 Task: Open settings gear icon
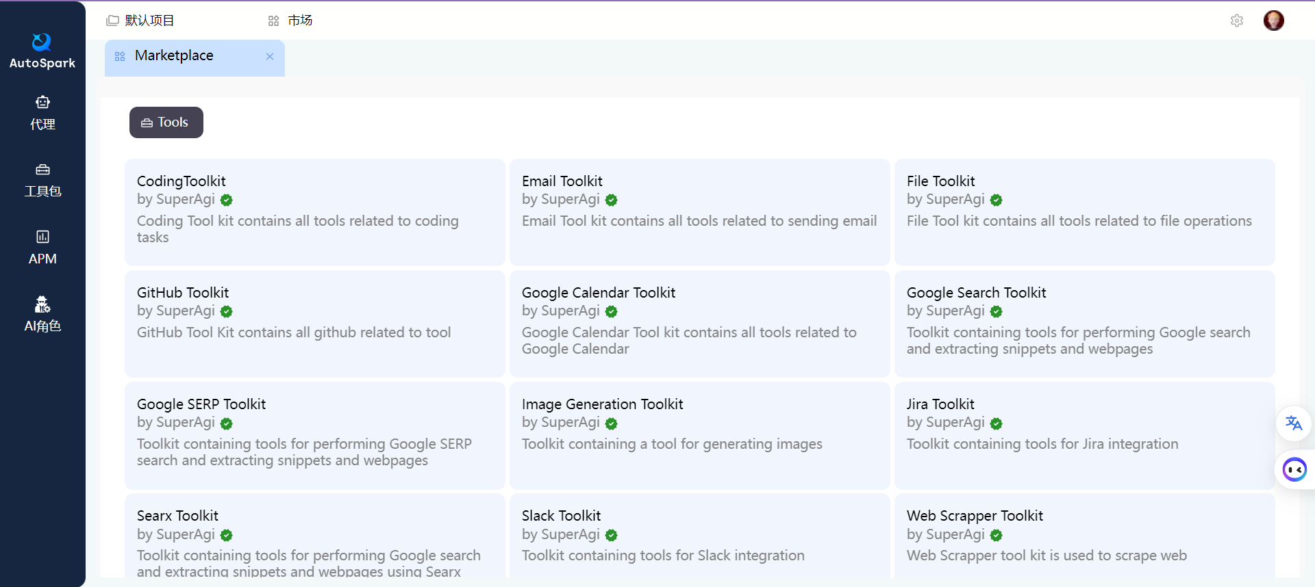tap(1236, 21)
